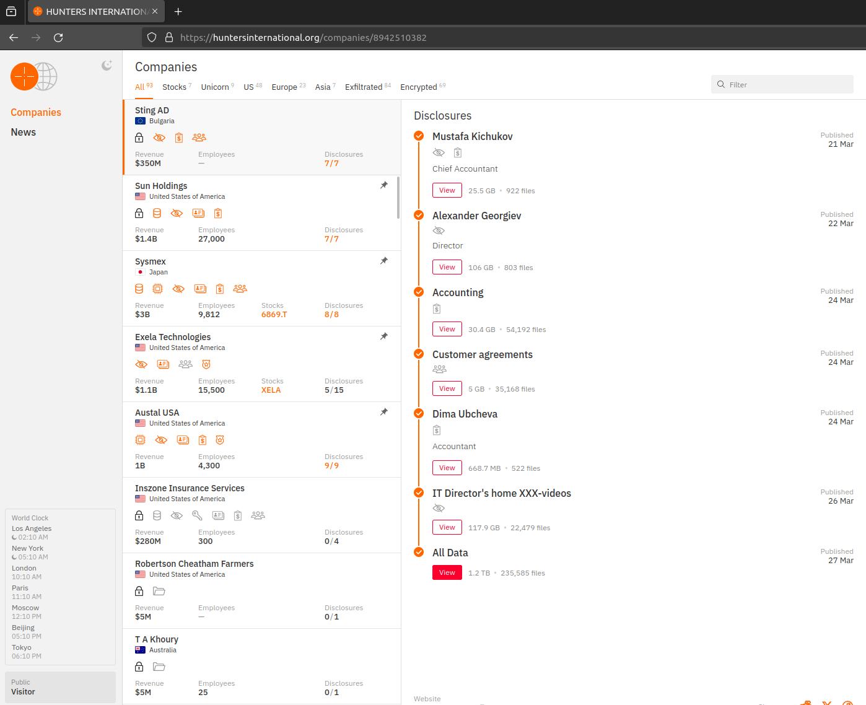866x705 pixels.
Task: Switch to the Exfiltrated tab
Action: tap(368, 87)
